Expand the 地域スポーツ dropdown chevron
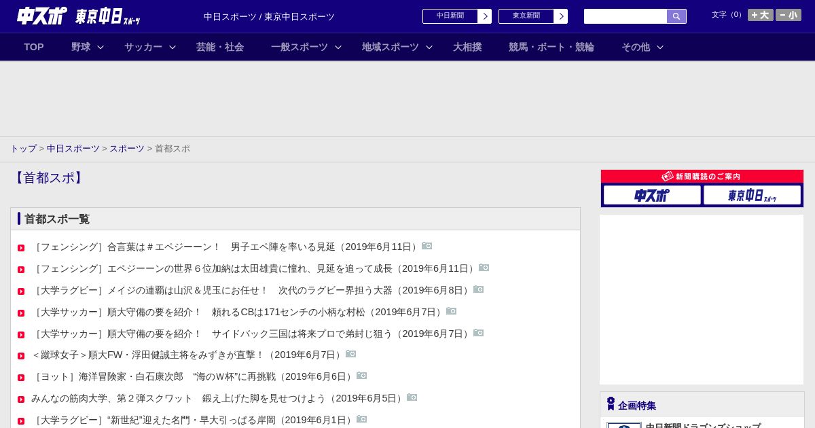This screenshot has width=815, height=428. click(429, 47)
